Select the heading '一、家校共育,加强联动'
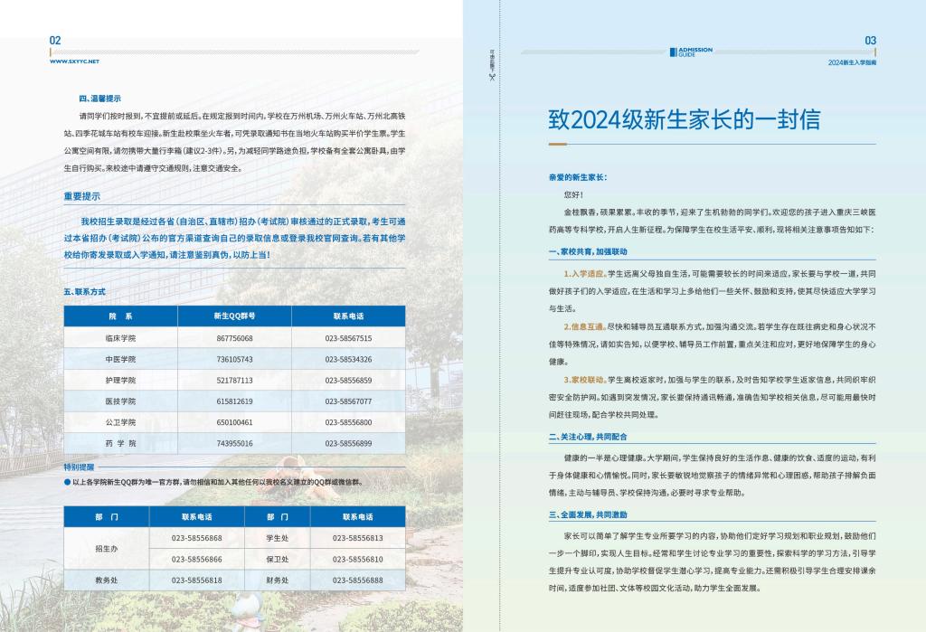Image resolution: width=926 pixels, height=632 pixels. click(588, 251)
